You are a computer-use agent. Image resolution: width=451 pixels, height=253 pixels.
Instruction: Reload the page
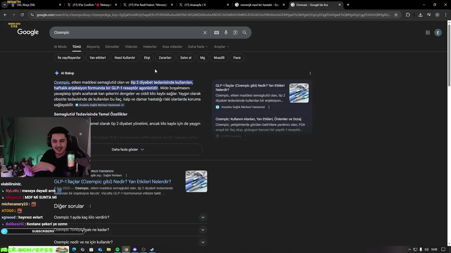pos(22,15)
